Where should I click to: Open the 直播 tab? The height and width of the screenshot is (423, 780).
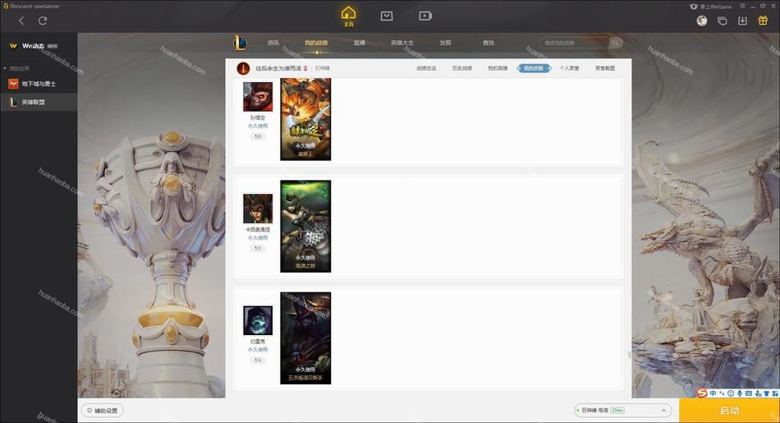click(359, 43)
